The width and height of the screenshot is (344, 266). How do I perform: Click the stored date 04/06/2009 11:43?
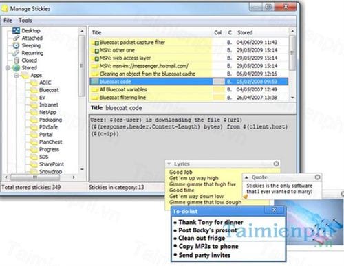(257, 42)
